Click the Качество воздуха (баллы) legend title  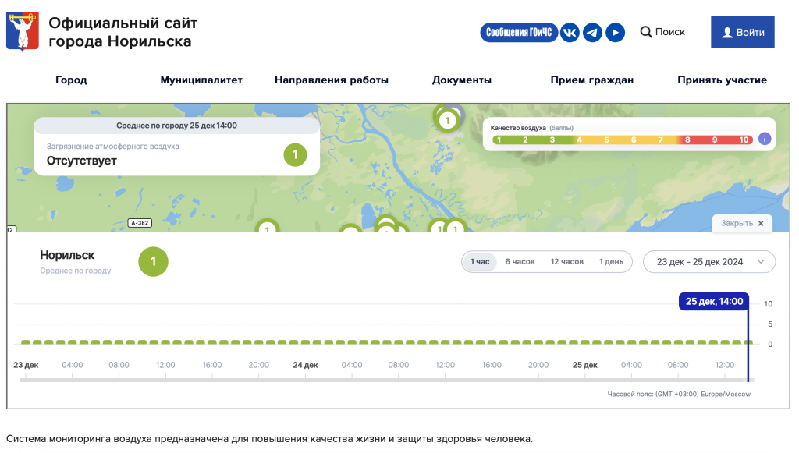pyautogui.click(x=531, y=128)
